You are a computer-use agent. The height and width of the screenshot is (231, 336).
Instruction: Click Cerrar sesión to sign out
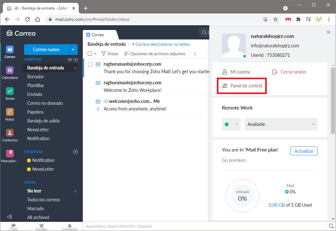[289, 72]
